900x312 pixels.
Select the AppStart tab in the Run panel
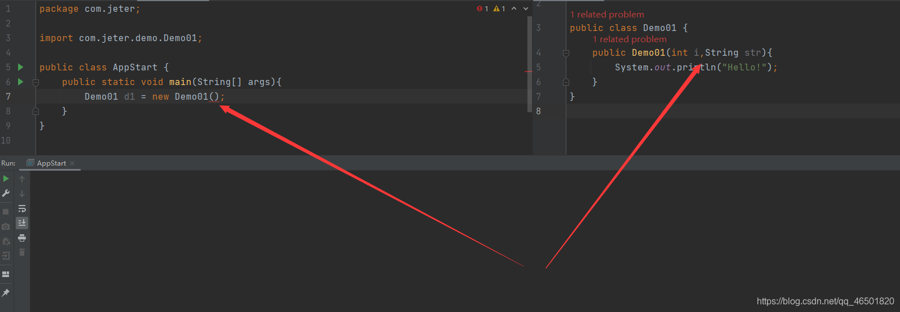[51, 163]
